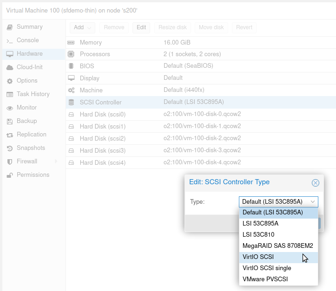
Task: Open the Console tab
Action: pos(33,40)
